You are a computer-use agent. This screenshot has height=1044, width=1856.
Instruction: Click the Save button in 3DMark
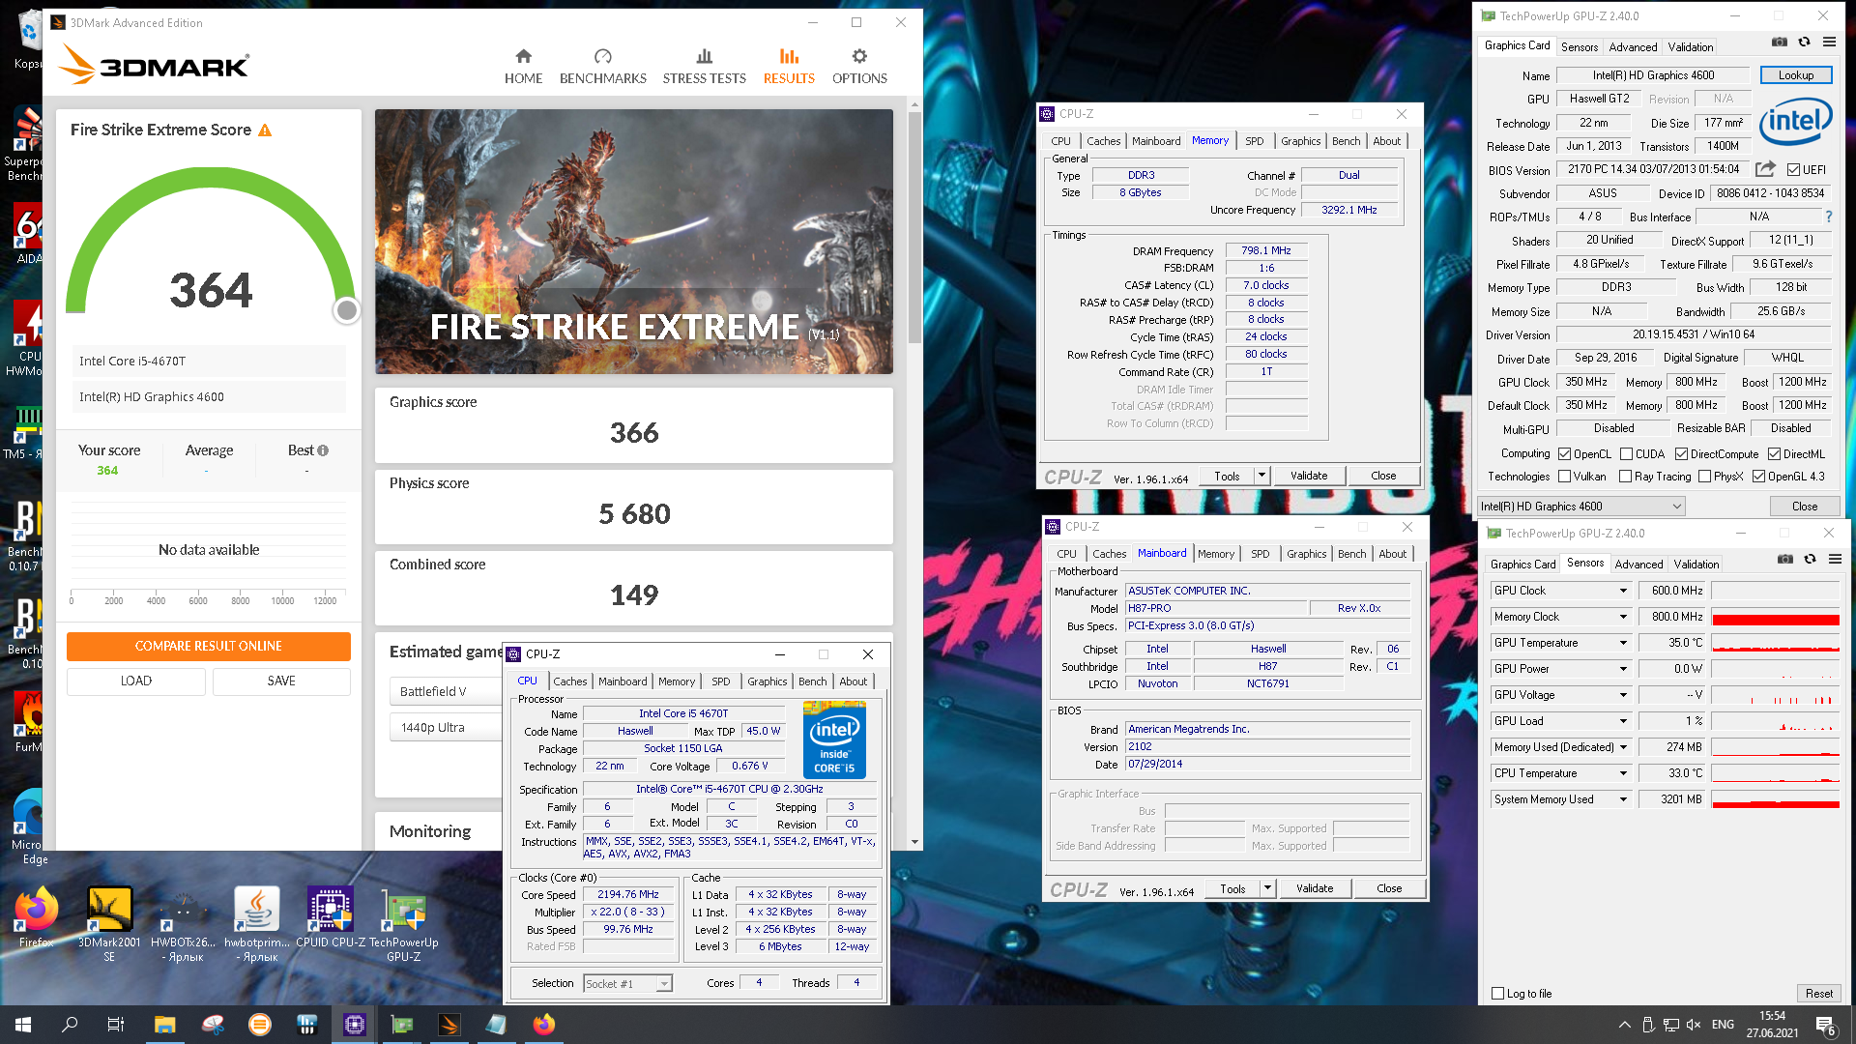(281, 681)
